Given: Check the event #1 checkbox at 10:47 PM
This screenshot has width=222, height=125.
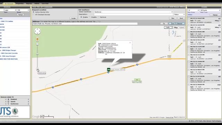Looking at the screenshot, I should click(189, 18).
